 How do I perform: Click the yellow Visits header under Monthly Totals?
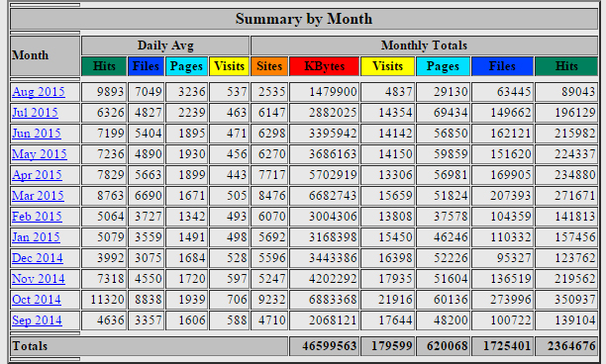[x=387, y=66]
